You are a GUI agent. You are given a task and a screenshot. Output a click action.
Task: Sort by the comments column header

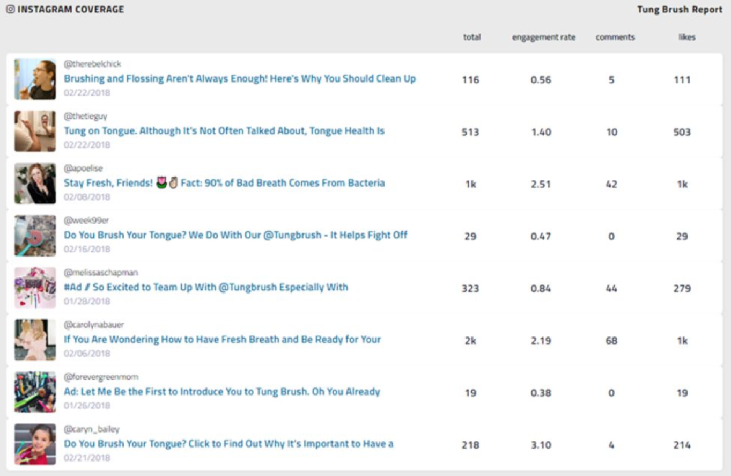615,37
